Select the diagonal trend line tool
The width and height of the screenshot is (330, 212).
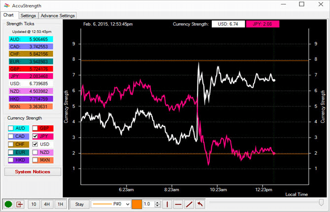click(189, 204)
